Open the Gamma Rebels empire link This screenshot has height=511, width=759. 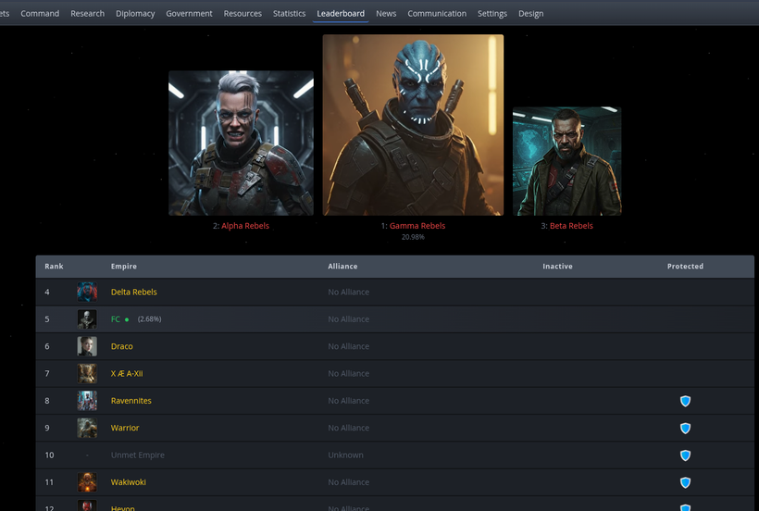click(x=417, y=226)
